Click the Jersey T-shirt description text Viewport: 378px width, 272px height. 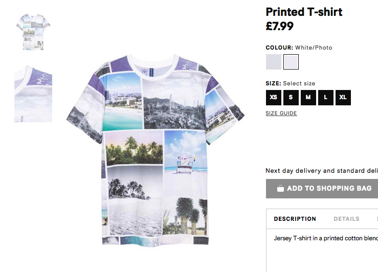[326, 238]
